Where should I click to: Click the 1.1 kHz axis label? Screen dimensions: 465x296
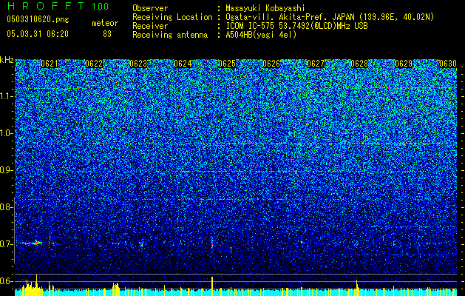click(x=6, y=96)
